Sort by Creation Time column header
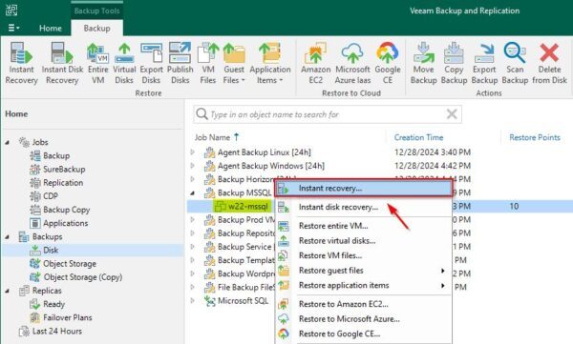 pyautogui.click(x=418, y=137)
